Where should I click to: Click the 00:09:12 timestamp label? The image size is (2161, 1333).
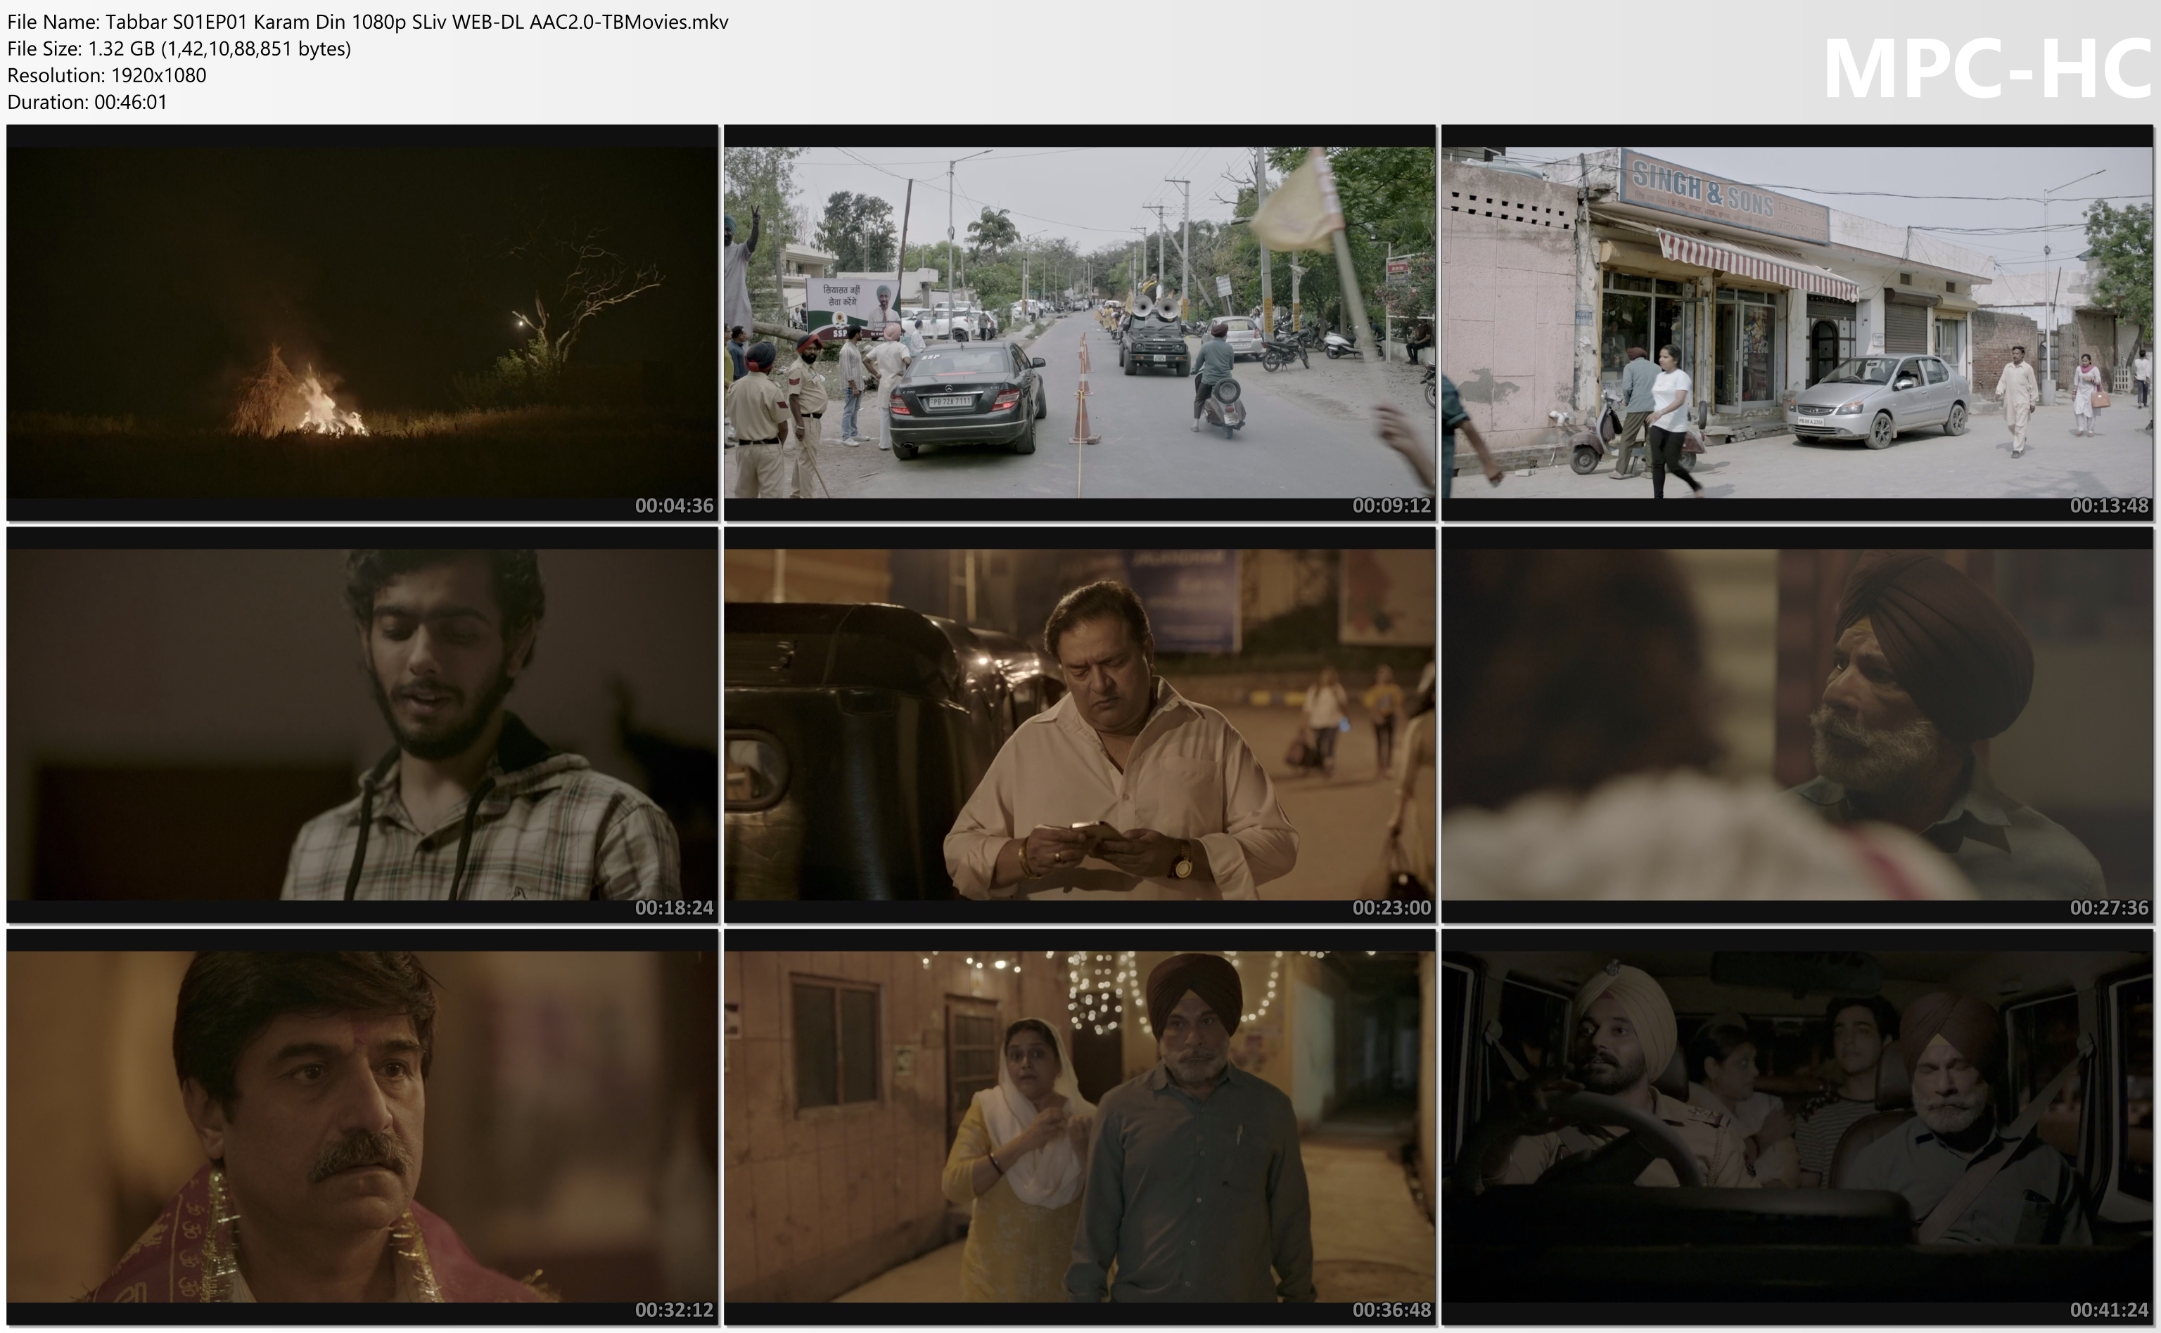[x=1391, y=506]
